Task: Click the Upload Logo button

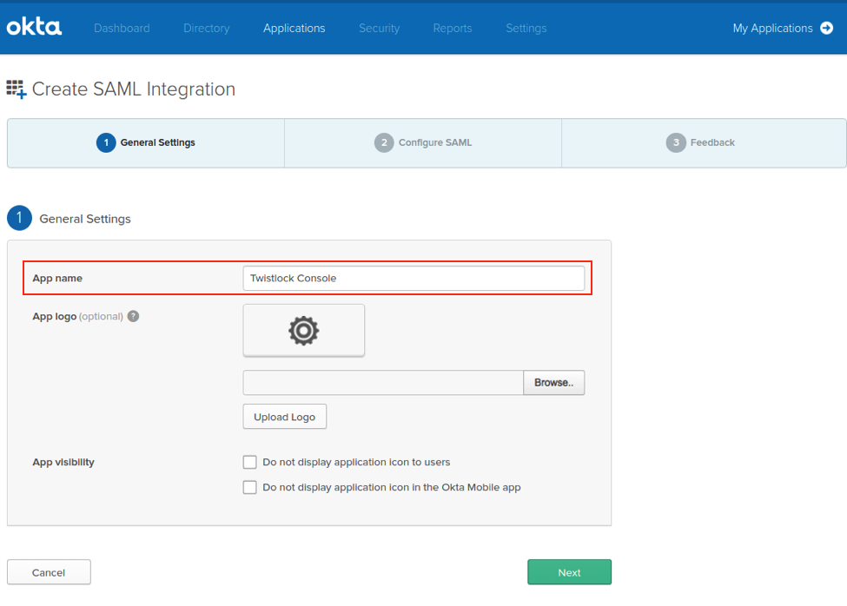Action: coord(285,417)
